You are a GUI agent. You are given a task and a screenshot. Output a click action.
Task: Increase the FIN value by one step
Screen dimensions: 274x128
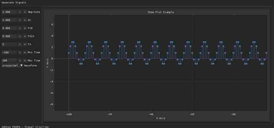(25, 28)
